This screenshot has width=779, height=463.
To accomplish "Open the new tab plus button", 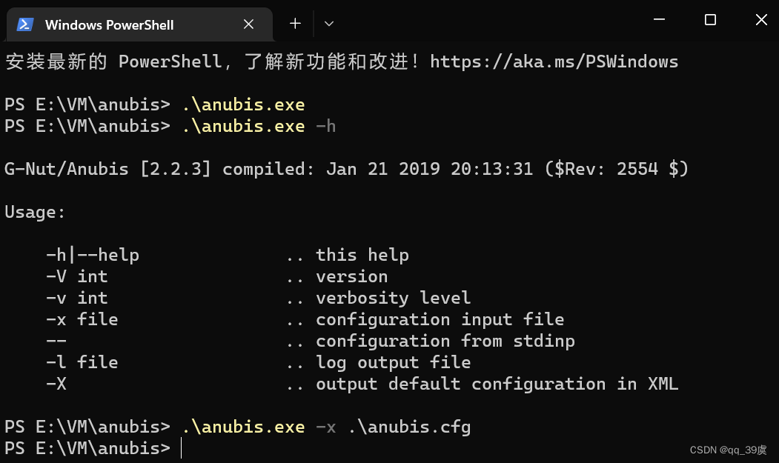I will 294,23.
